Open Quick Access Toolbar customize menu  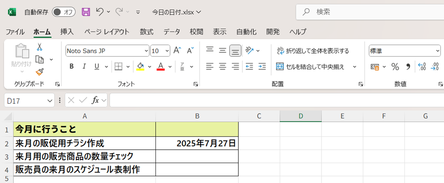(x=138, y=12)
